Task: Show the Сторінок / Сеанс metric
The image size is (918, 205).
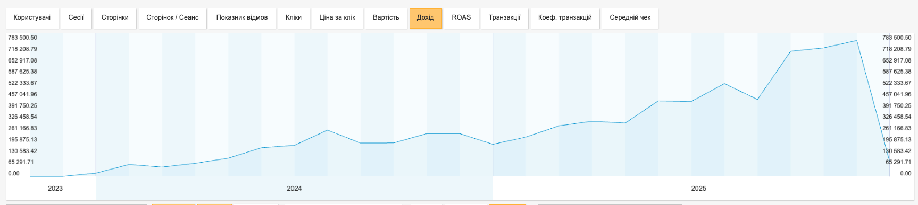Action: (x=172, y=17)
